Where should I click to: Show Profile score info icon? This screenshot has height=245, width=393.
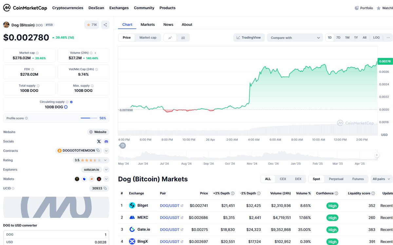(x=27, y=118)
